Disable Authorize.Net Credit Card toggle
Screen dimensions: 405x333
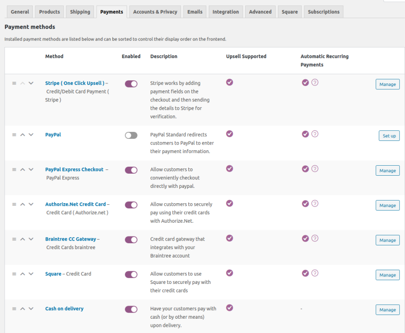[x=131, y=205]
